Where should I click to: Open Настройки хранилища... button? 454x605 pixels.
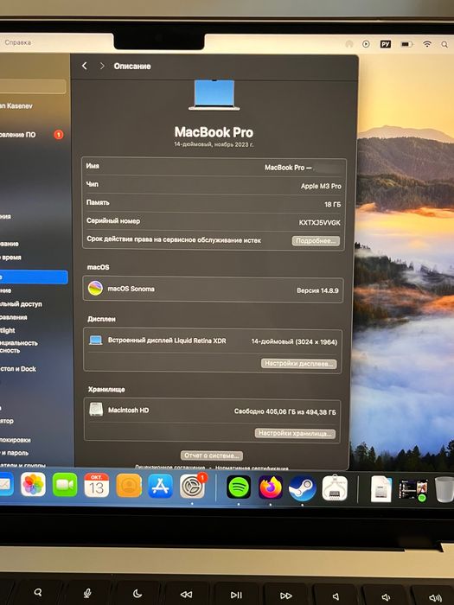[x=295, y=433]
